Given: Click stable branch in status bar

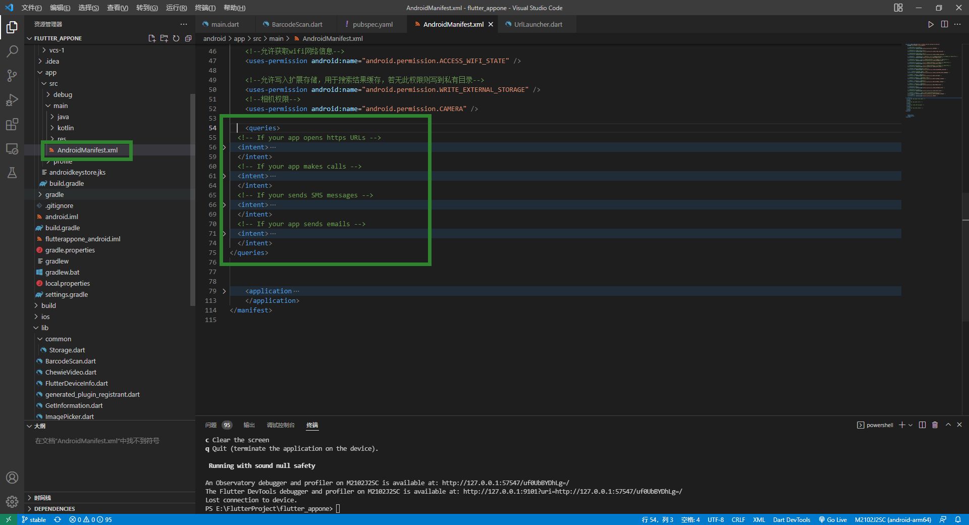Looking at the screenshot, I should pos(34,519).
